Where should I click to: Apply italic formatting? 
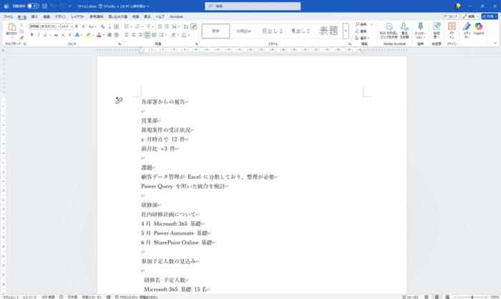click(39, 34)
